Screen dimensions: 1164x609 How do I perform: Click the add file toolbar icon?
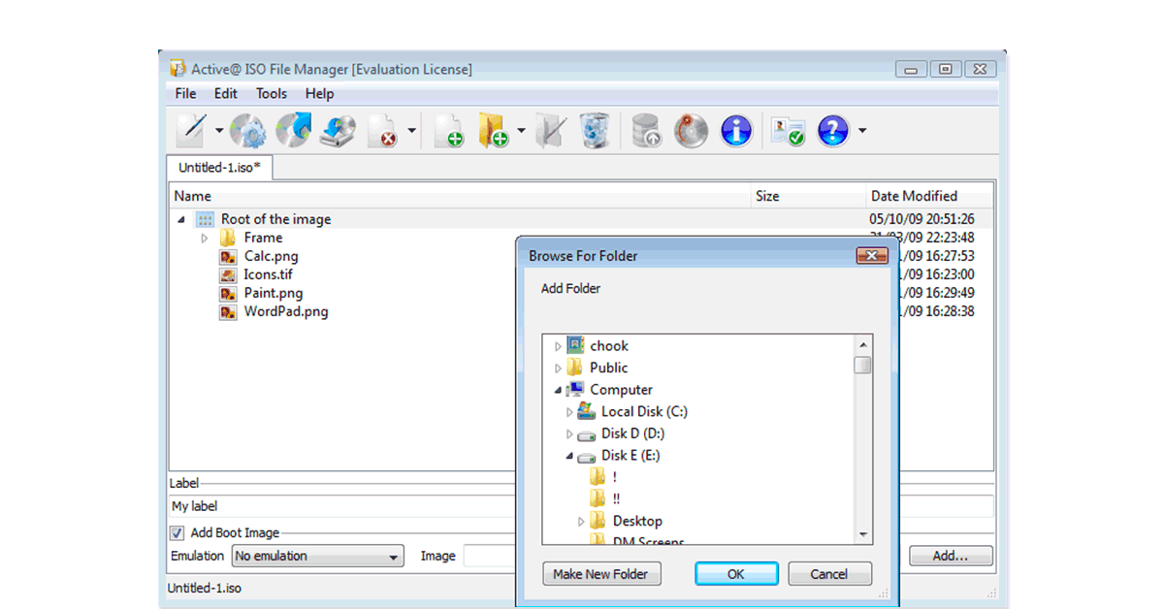click(x=448, y=130)
